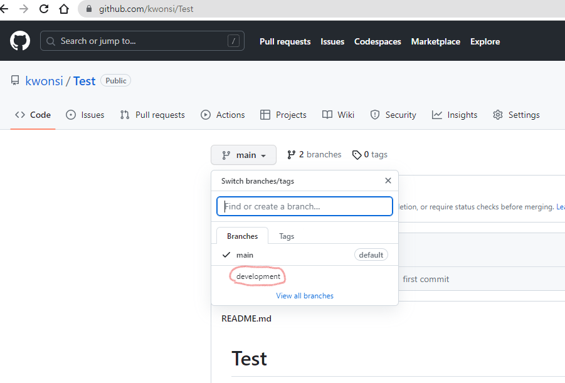Open the Projects tab

click(x=283, y=115)
